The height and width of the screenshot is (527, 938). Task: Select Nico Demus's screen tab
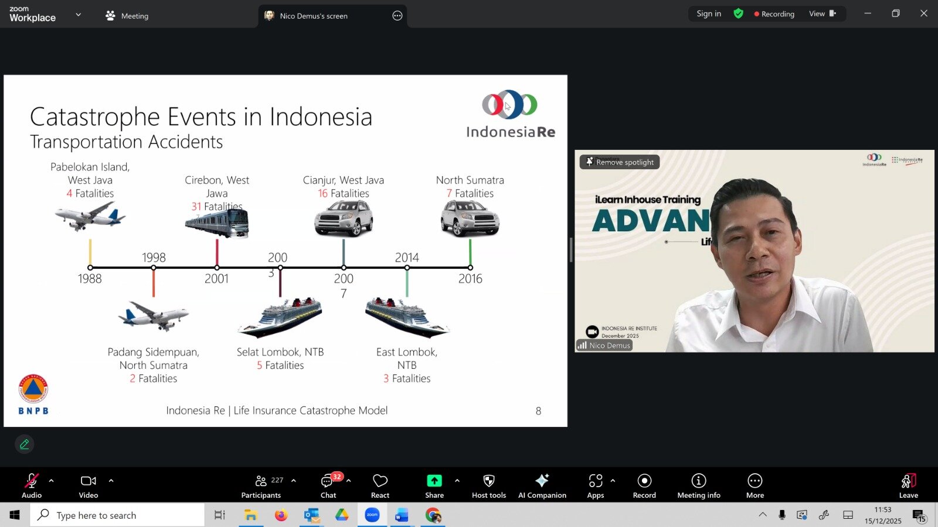tap(313, 16)
